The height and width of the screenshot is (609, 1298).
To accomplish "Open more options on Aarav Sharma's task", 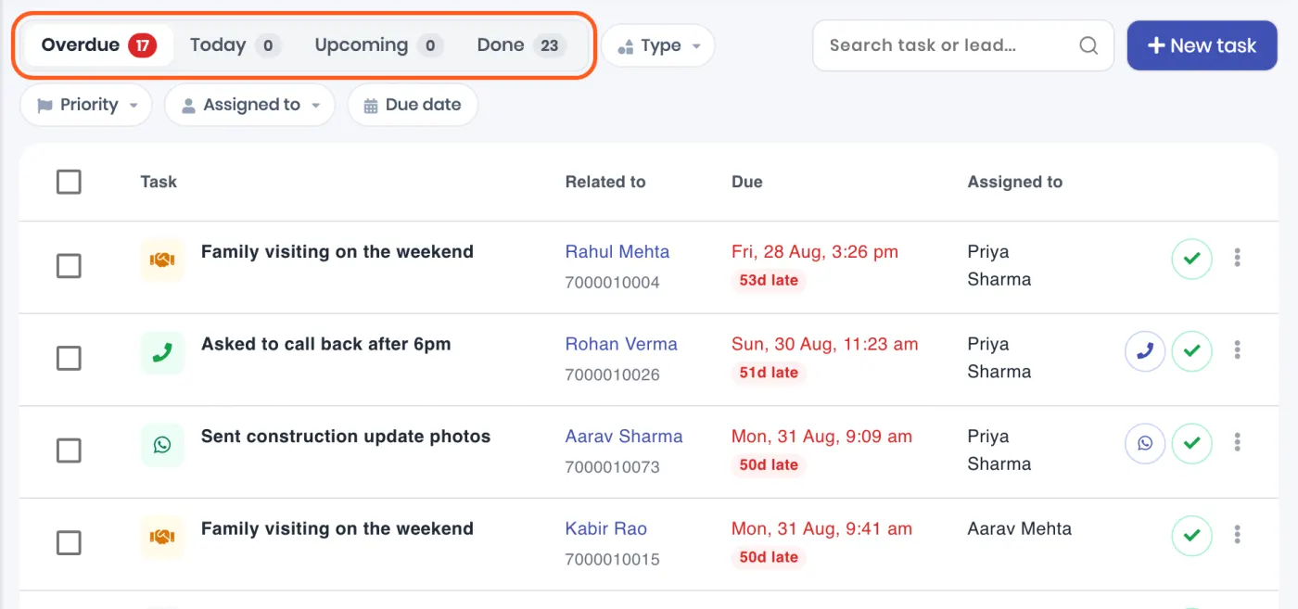I will coord(1238,442).
